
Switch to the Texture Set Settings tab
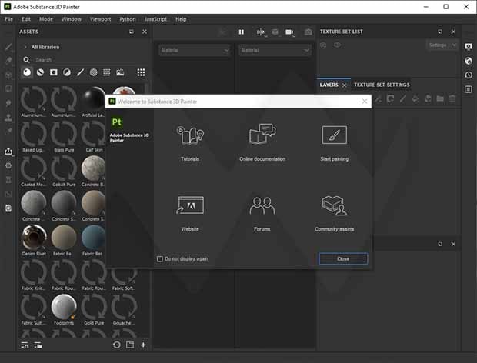[x=382, y=85]
